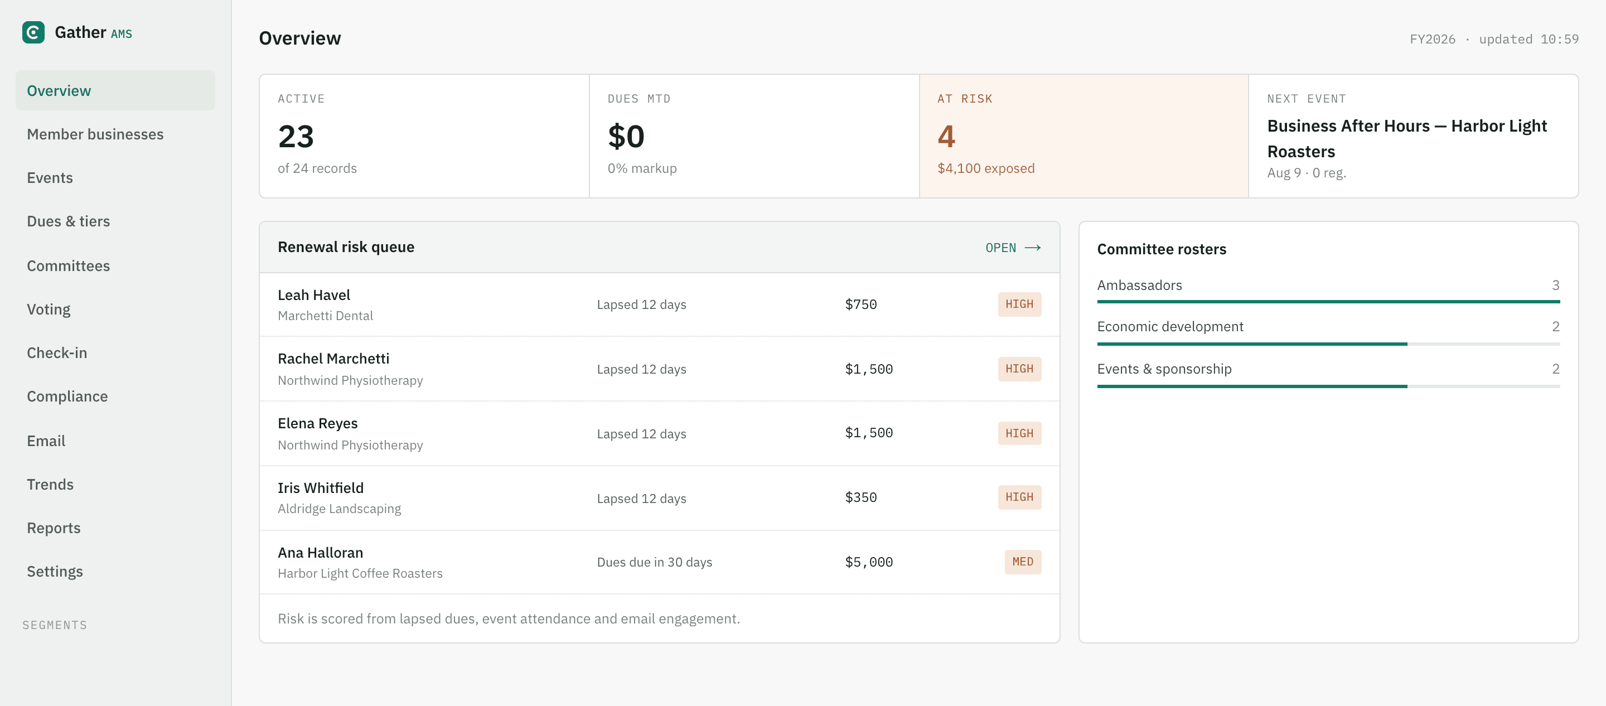Click the Events & sponsorship roster label

point(1164,369)
